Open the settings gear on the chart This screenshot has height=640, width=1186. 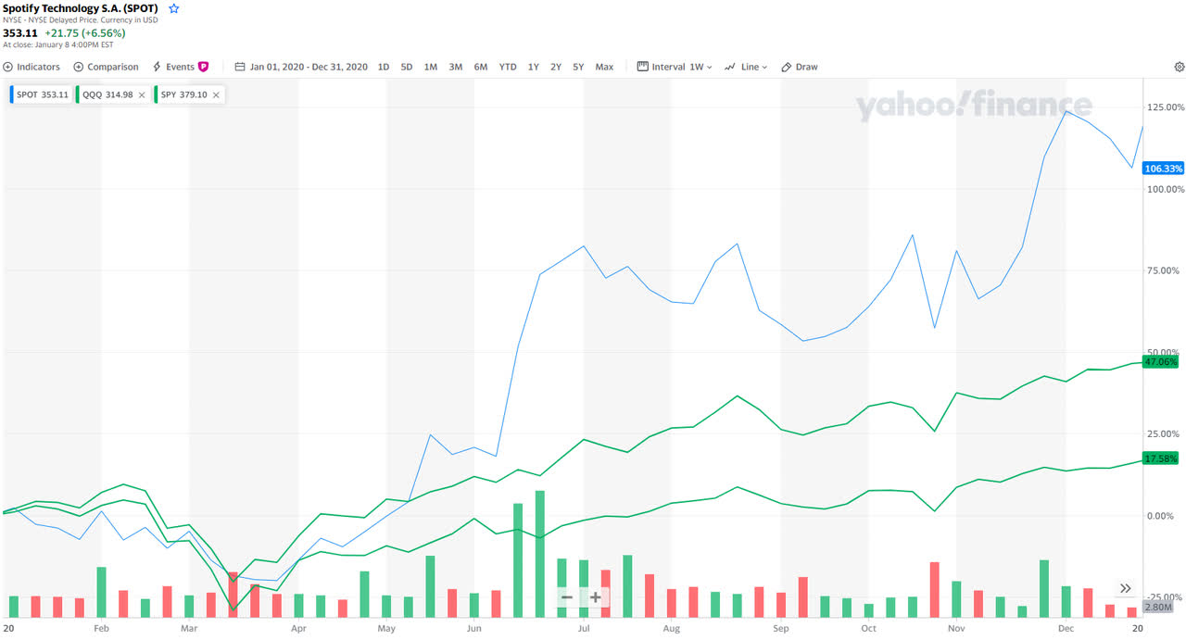[x=1179, y=67]
